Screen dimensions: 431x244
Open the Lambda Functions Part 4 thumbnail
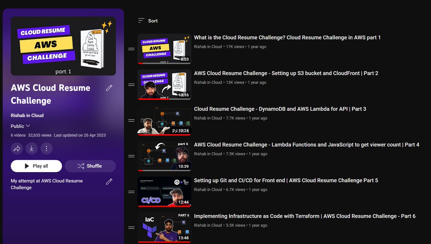click(164, 156)
